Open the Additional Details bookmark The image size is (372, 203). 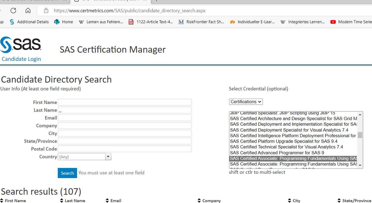pyautogui.click(x=29, y=22)
